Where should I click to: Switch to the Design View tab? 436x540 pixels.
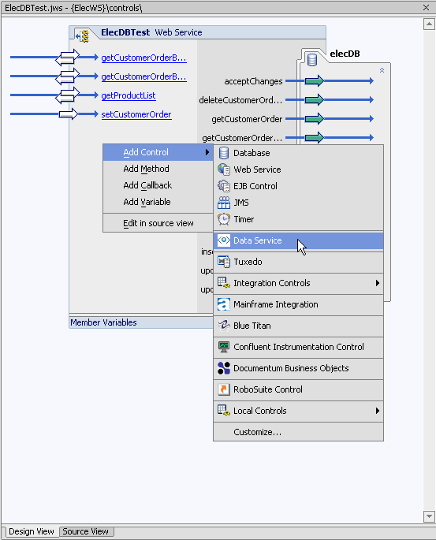point(31,531)
